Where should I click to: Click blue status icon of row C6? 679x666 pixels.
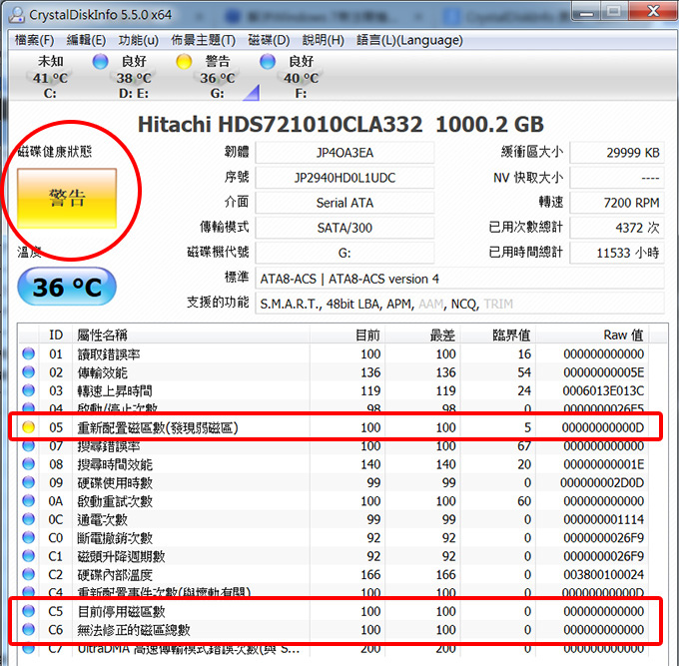tap(29, 629)
